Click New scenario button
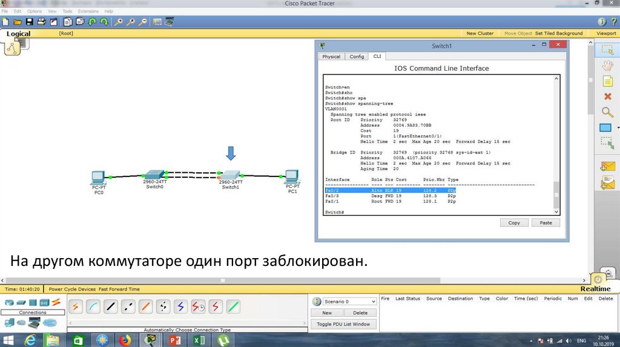 [x=327, y=313]
